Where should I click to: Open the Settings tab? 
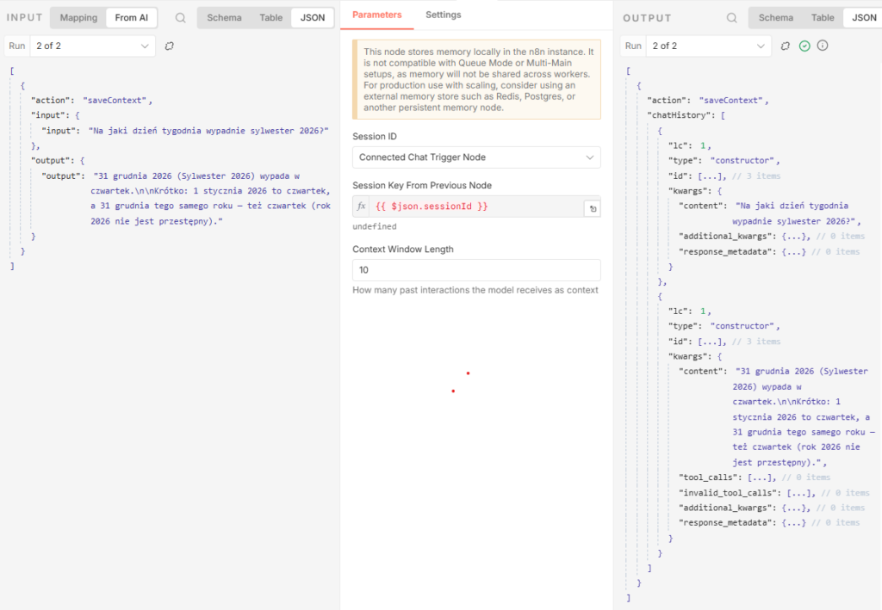[x=444, y=15]
